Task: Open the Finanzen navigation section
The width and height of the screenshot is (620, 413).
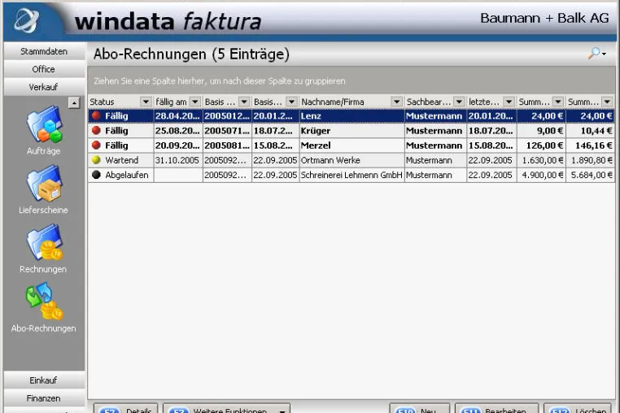Action: [x=44, y=398]
